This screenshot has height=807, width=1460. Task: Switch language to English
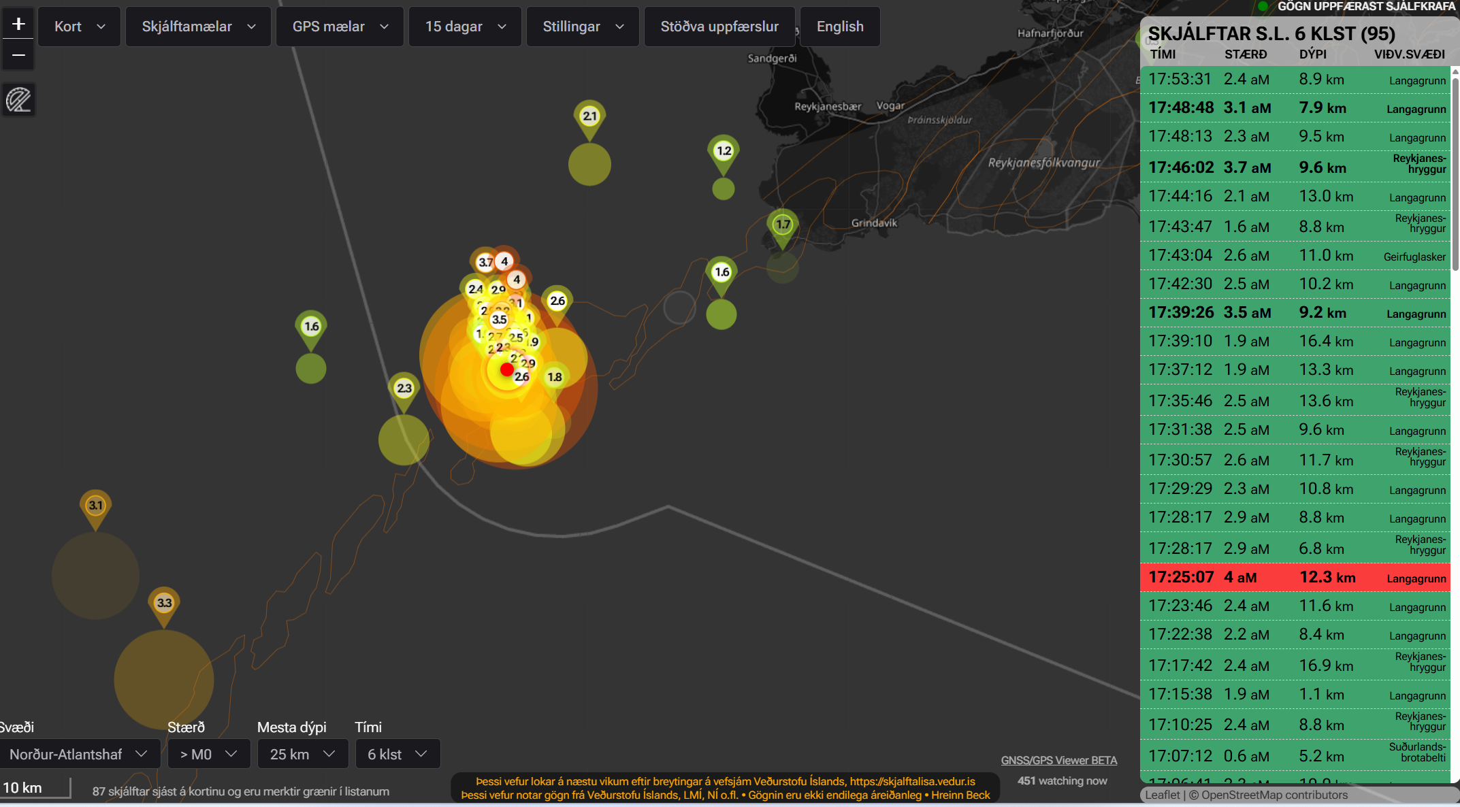click(x=840, y=27)
